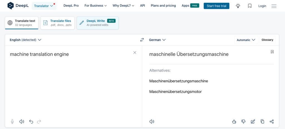Edit the translation with pencil icon
Screen dimensions: 285x129
click(x=253, y=121)
